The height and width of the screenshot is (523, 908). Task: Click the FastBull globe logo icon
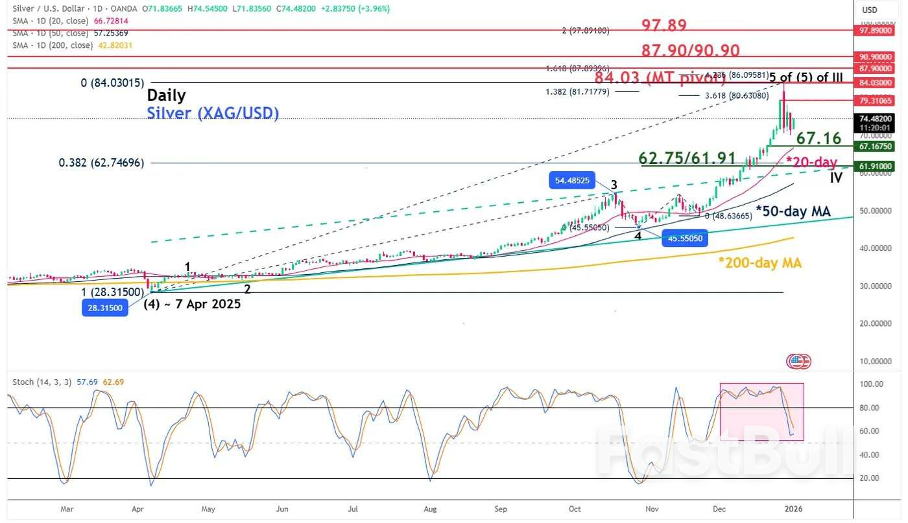797,361
